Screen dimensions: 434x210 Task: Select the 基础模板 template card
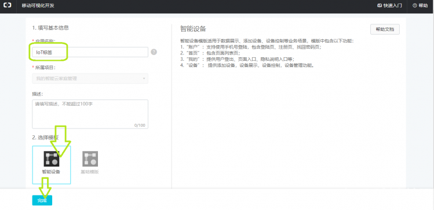click(x=90, y=163)
